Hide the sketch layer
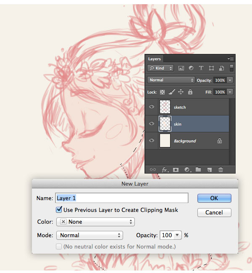This screenshot has width=252, height=273. tap(152, 107)
